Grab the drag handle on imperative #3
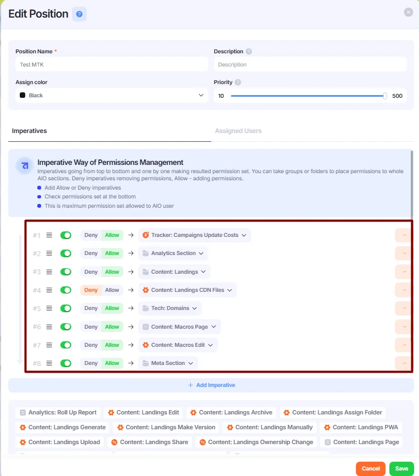 pos(49,272)
